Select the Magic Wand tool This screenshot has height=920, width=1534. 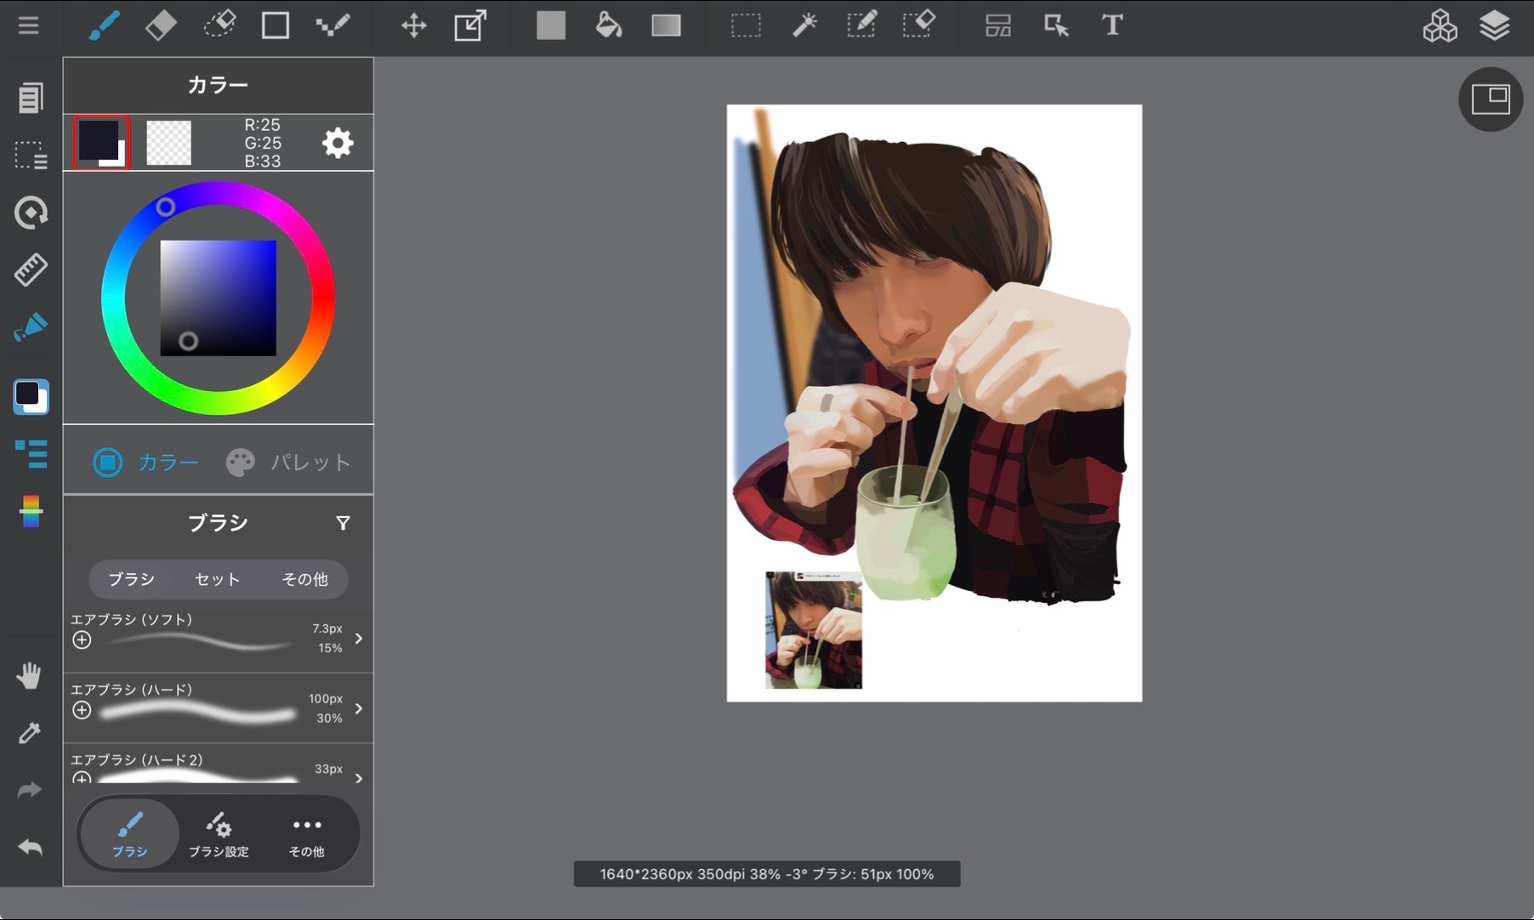click(804, 26)
